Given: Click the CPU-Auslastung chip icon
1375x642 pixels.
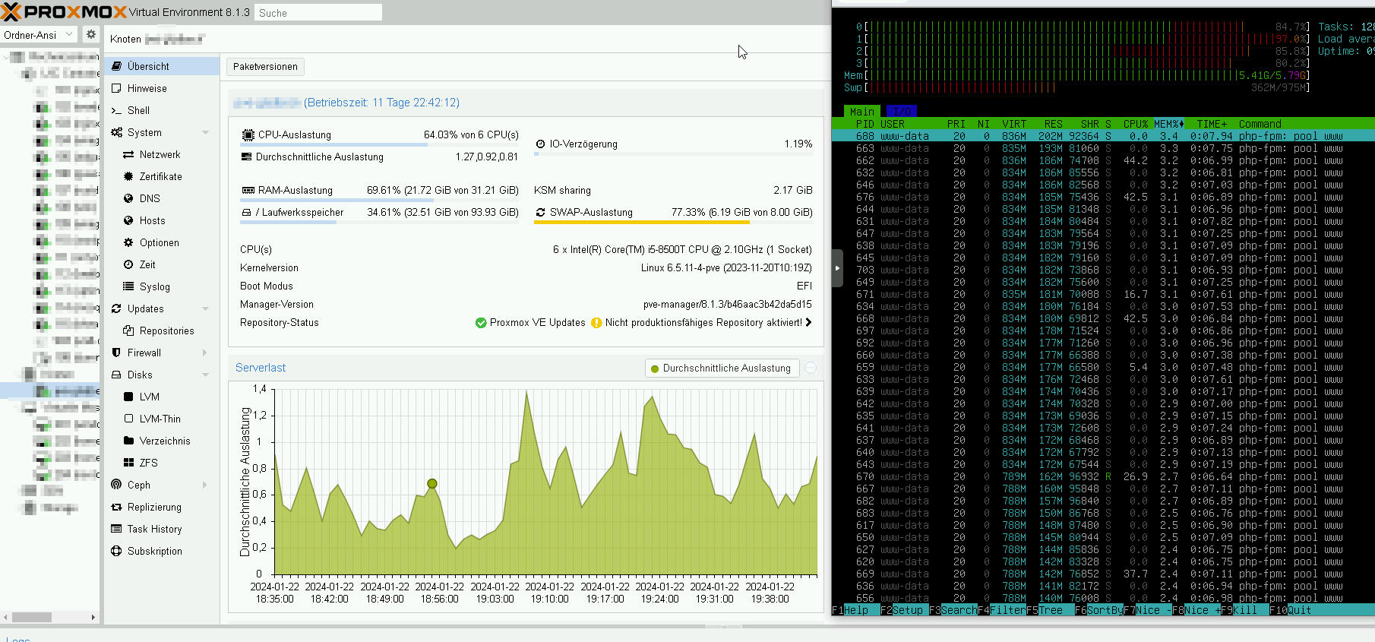Looking at the screenshot, I should tap(248, 134).
